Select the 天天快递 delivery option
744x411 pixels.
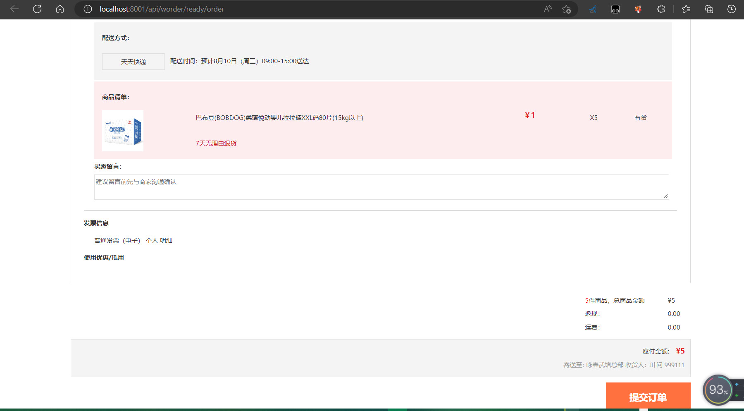pos(133,61)
